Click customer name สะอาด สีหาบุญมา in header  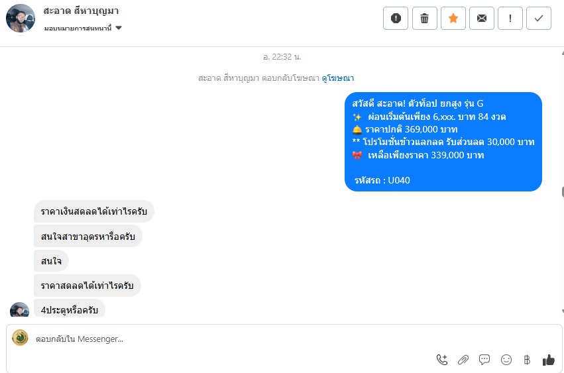81,11
